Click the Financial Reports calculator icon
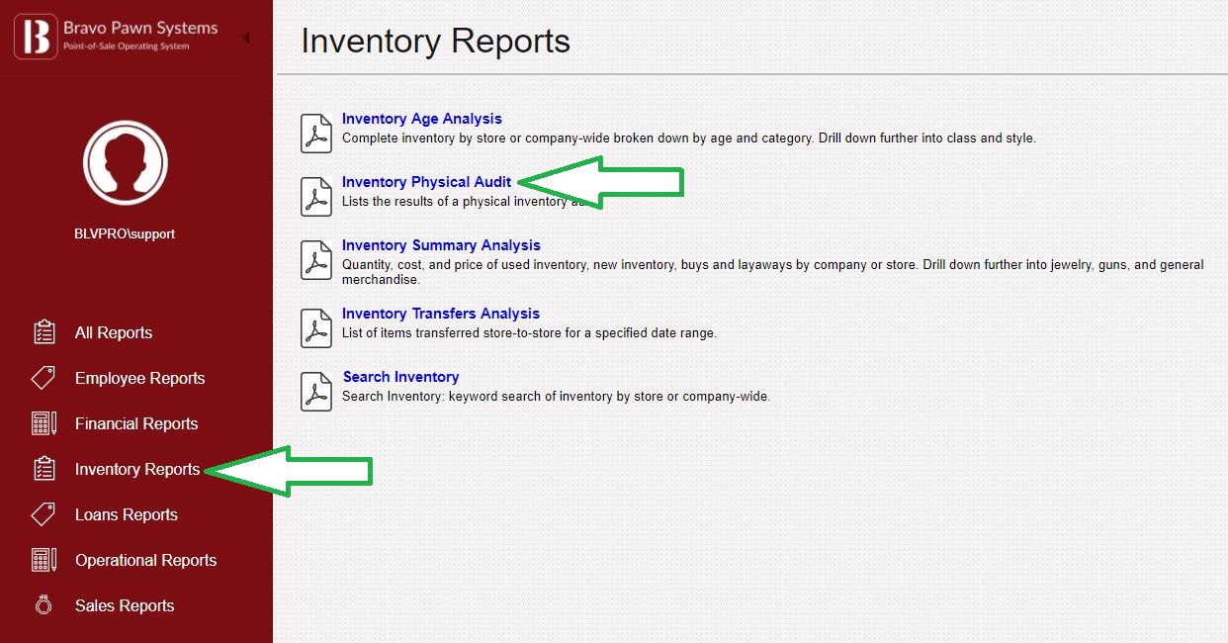 pyautogui.click(x=44, y=423)
